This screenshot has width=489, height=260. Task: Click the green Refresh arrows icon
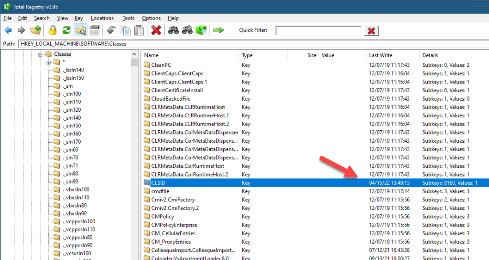coord(66,31)
